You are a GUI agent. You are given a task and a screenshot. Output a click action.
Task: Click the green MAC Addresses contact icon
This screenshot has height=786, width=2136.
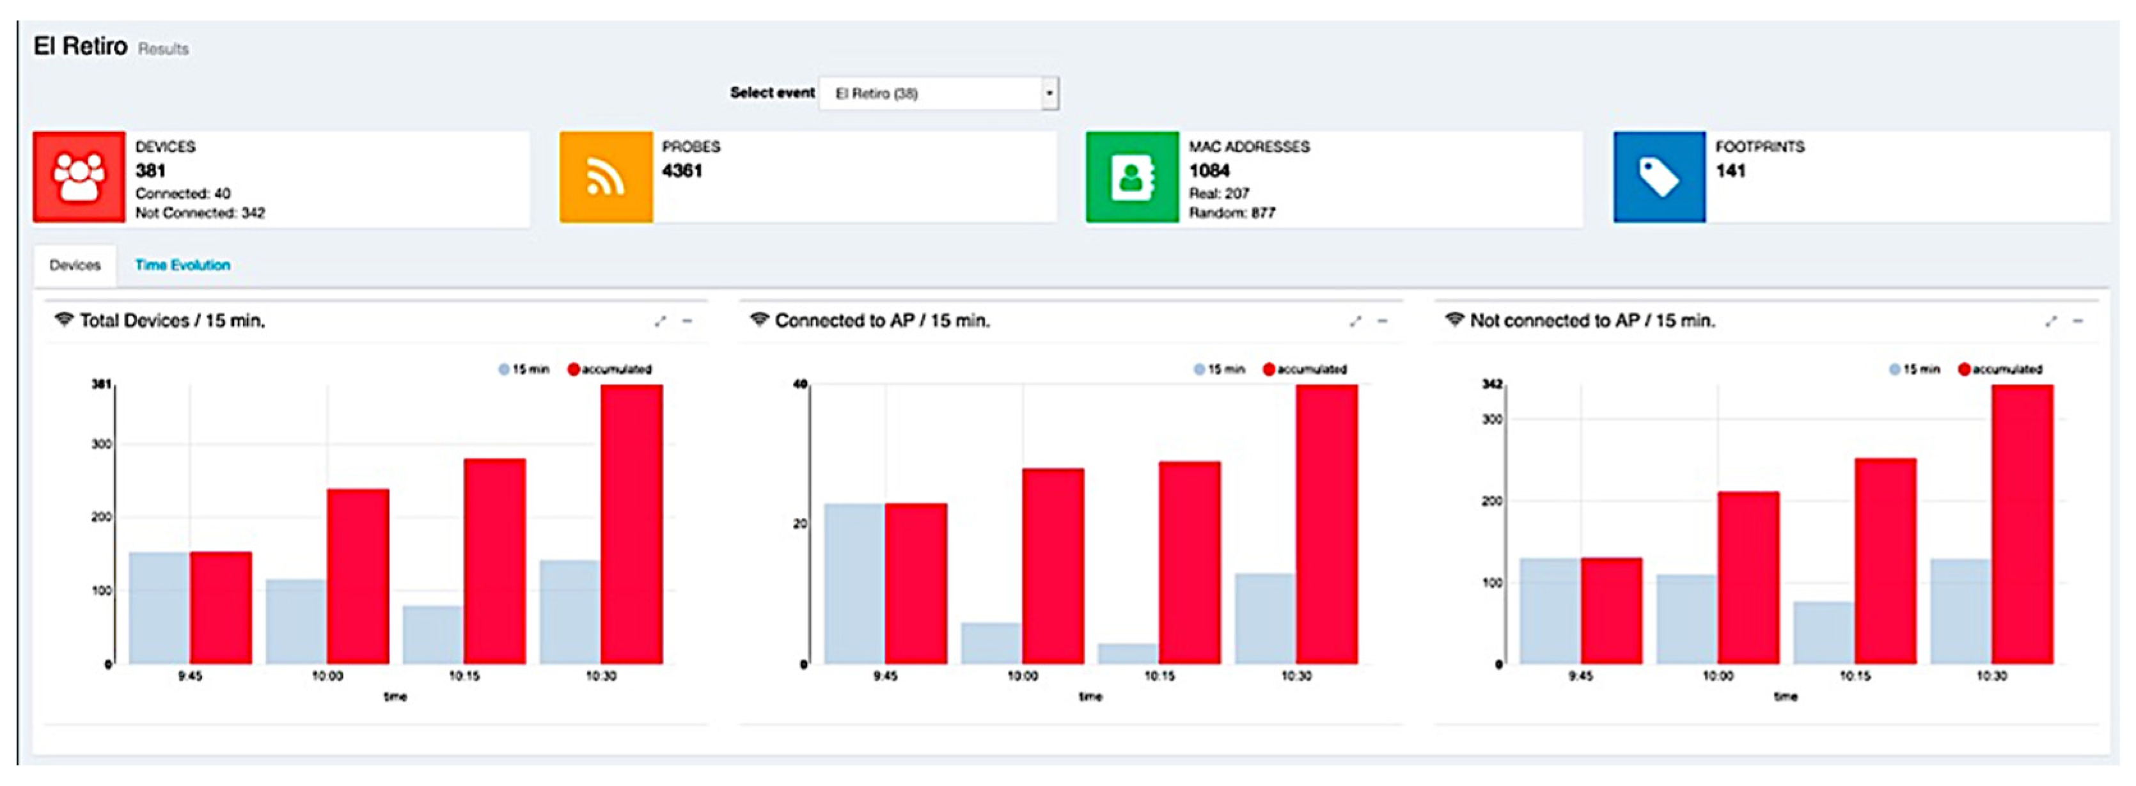click(x=1132, y=177)
